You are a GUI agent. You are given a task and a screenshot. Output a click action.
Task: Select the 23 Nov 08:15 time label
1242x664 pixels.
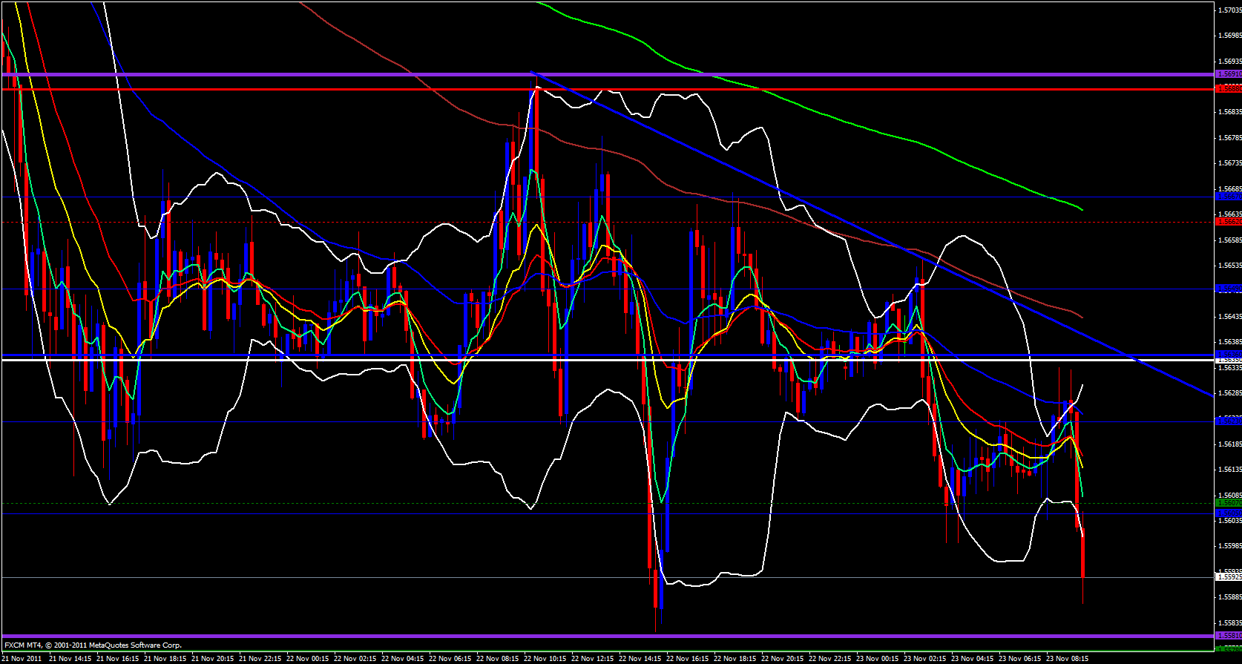(1067, 658)
